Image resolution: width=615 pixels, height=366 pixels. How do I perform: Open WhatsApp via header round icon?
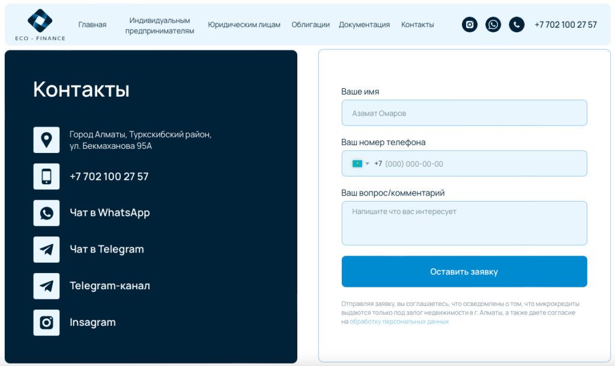[493, 25]
